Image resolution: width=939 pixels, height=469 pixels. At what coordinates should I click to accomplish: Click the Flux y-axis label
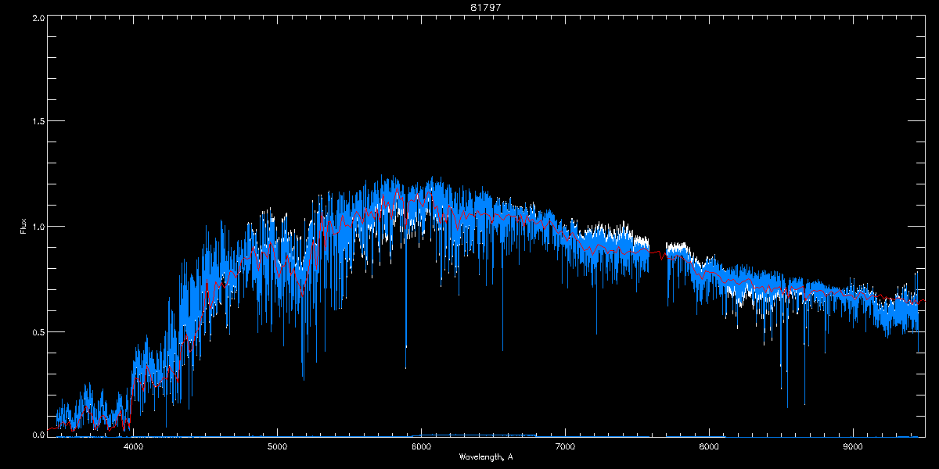point(23,227)
